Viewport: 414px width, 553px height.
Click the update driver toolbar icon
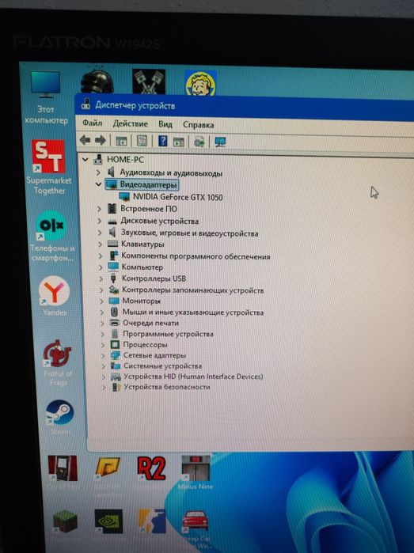click(x=199, y=142)
